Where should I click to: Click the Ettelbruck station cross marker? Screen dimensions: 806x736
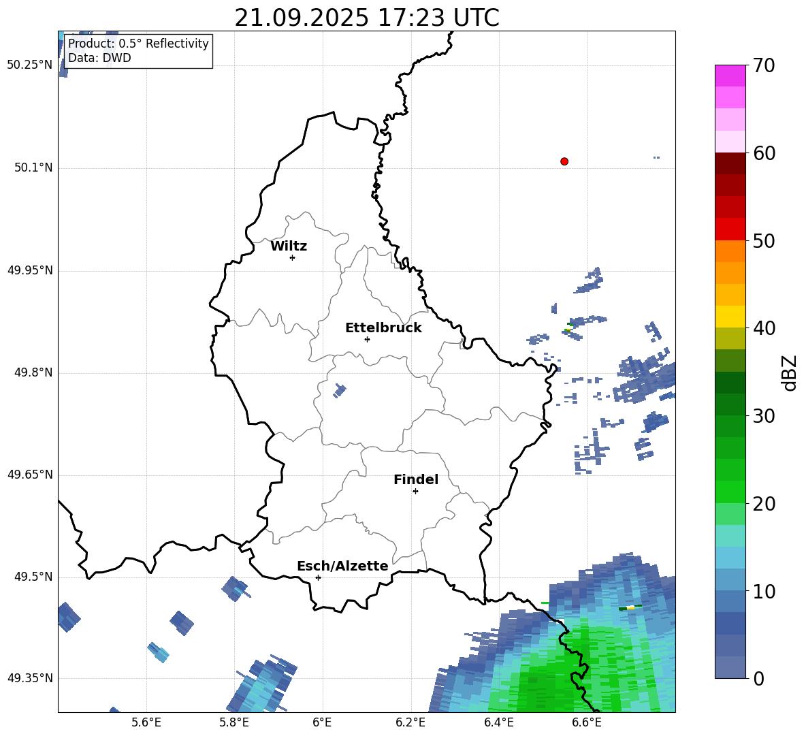[367, 339]
